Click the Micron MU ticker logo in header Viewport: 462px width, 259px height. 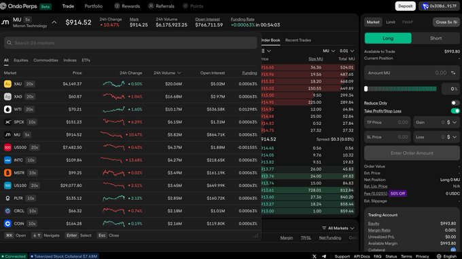click(x=5, y=22)
